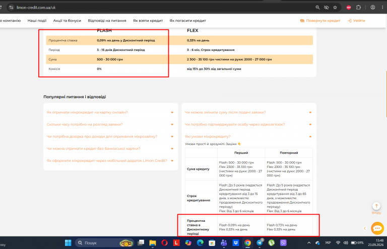Open the Акції та бонуси menu item
Image resolution: width=387 pixels, height=249 pixels.
(x=67, y=21)
